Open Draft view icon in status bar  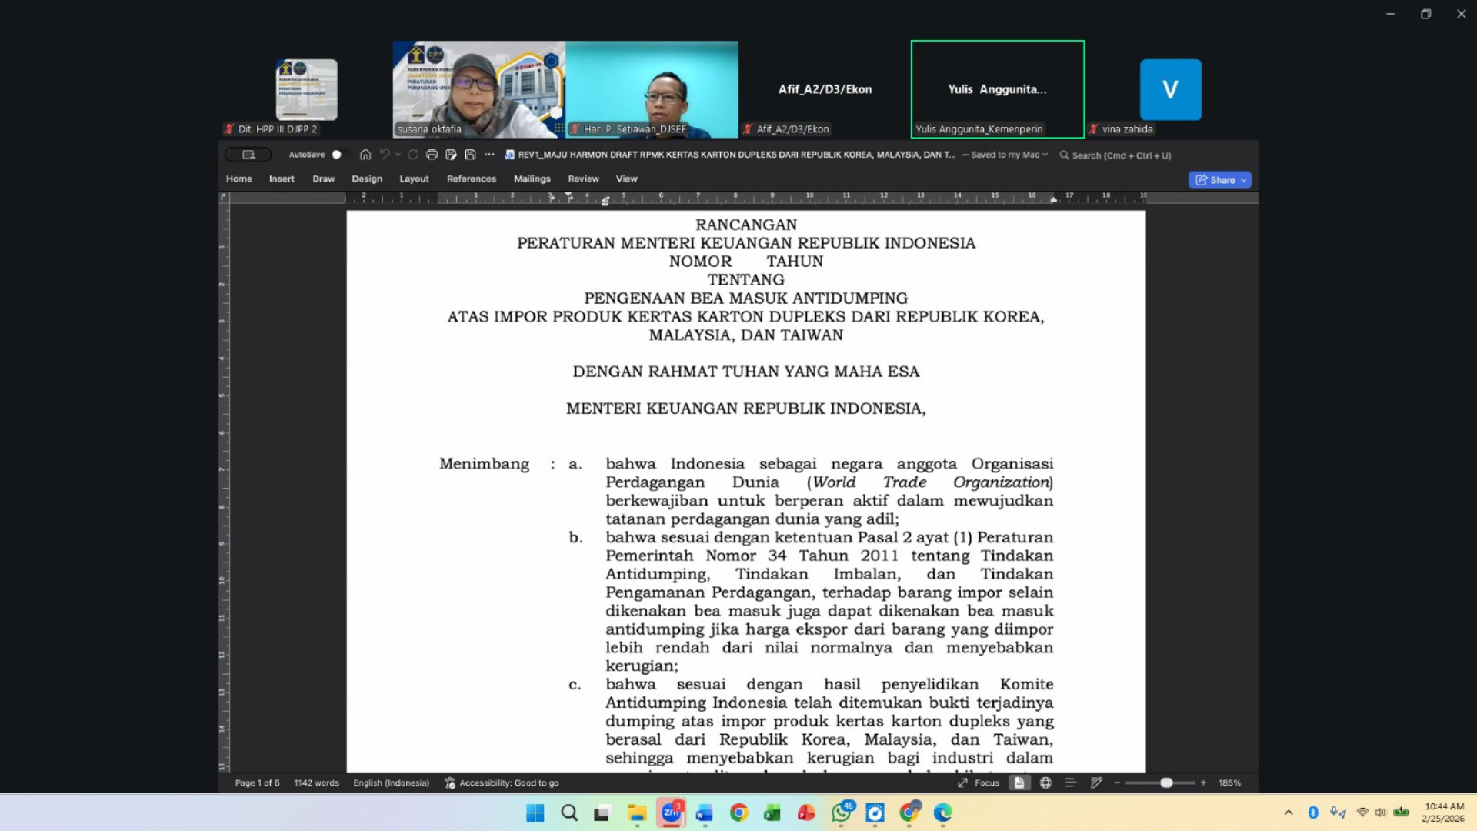1096,783
